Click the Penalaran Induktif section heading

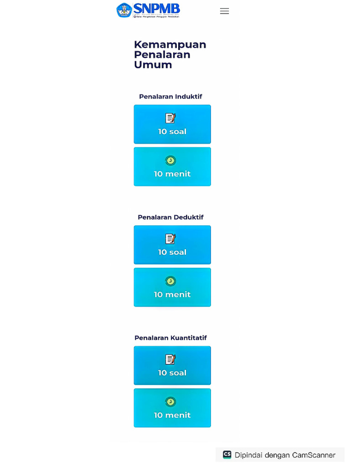point(170,97)
